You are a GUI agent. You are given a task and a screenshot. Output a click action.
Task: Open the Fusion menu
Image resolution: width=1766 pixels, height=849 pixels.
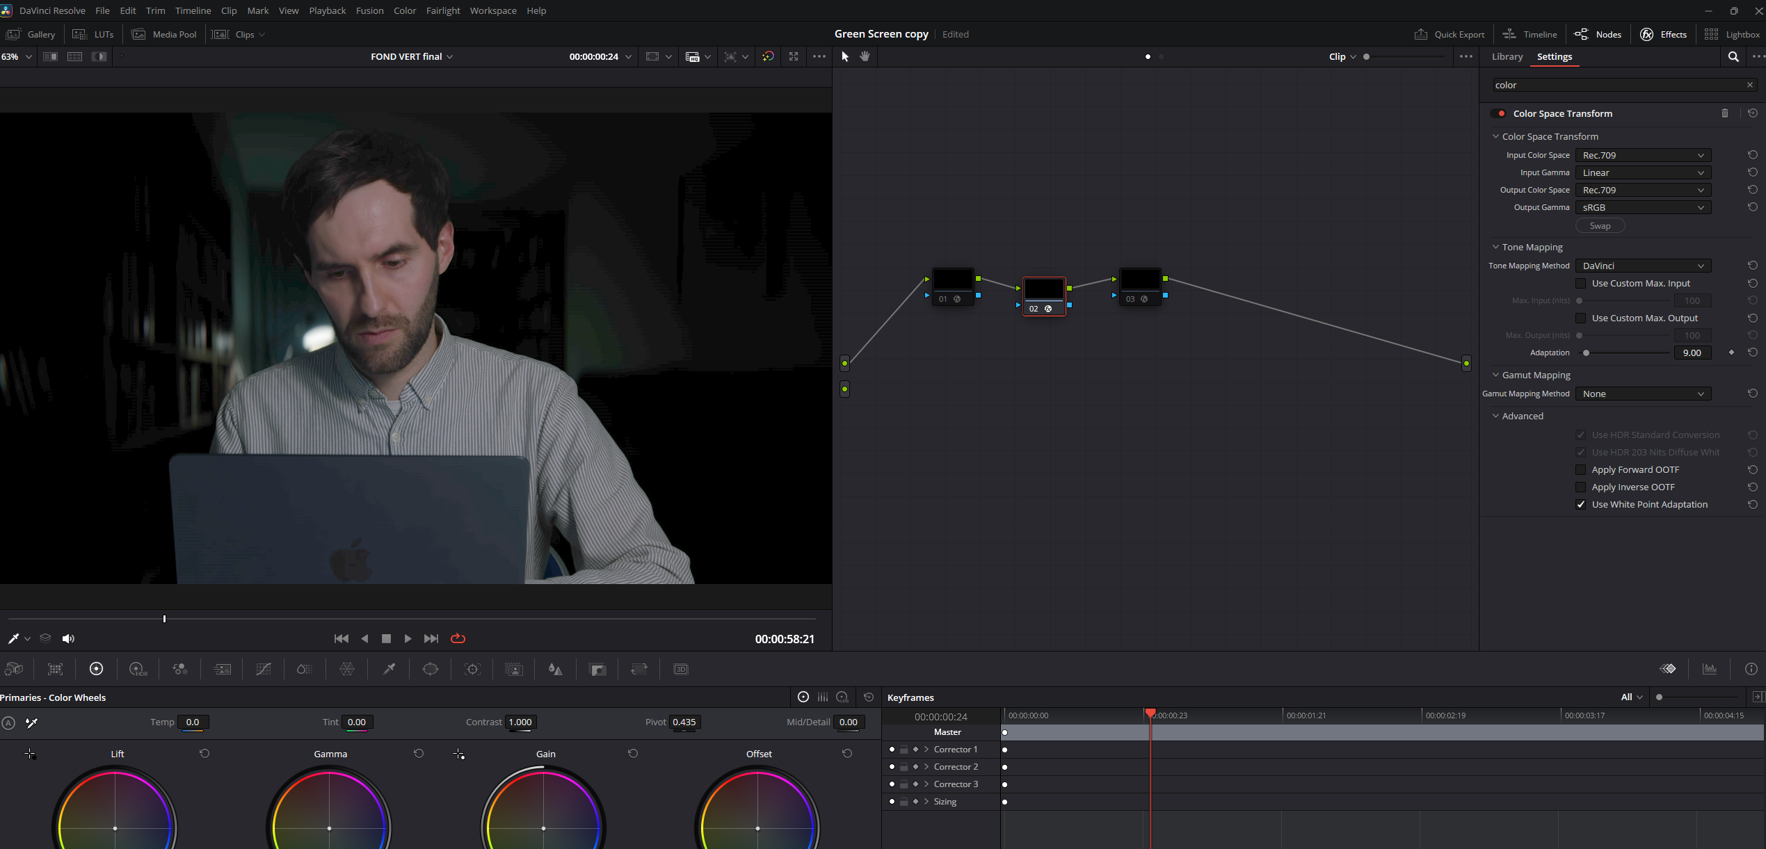click(369, 10)
